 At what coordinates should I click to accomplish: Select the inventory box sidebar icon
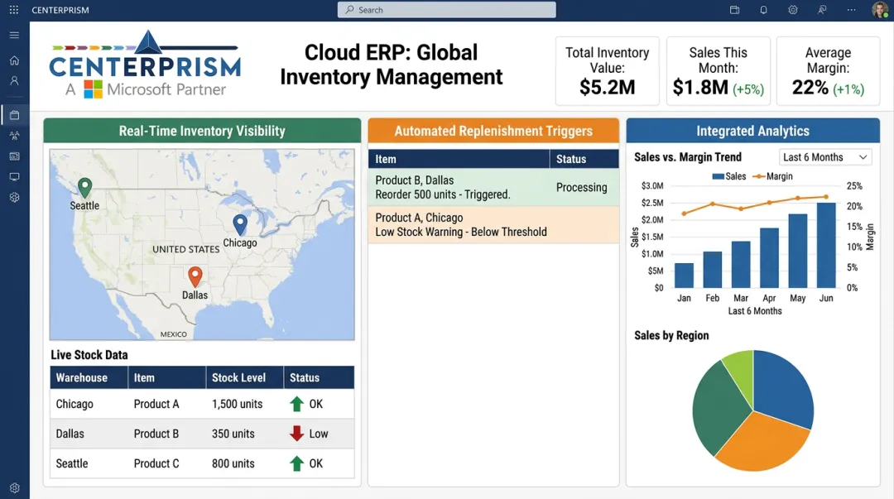point(14,115)
